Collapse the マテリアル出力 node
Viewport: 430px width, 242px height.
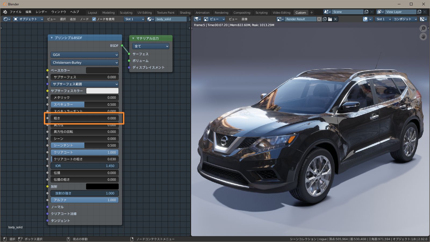133,38
